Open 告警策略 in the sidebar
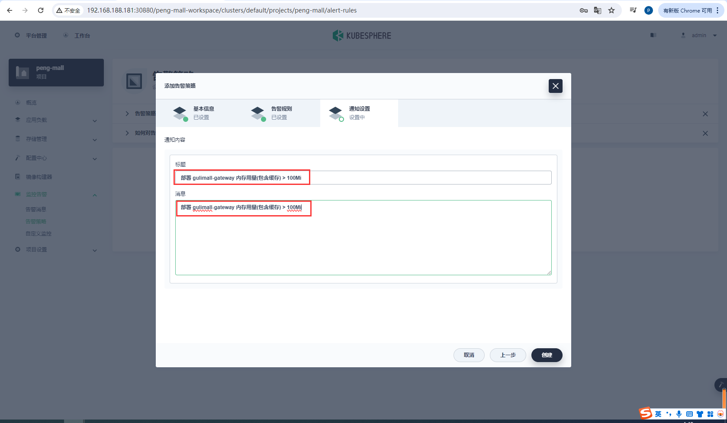This screenshot has width=727, height=423. pyautogui.click(x=36, y=221)
